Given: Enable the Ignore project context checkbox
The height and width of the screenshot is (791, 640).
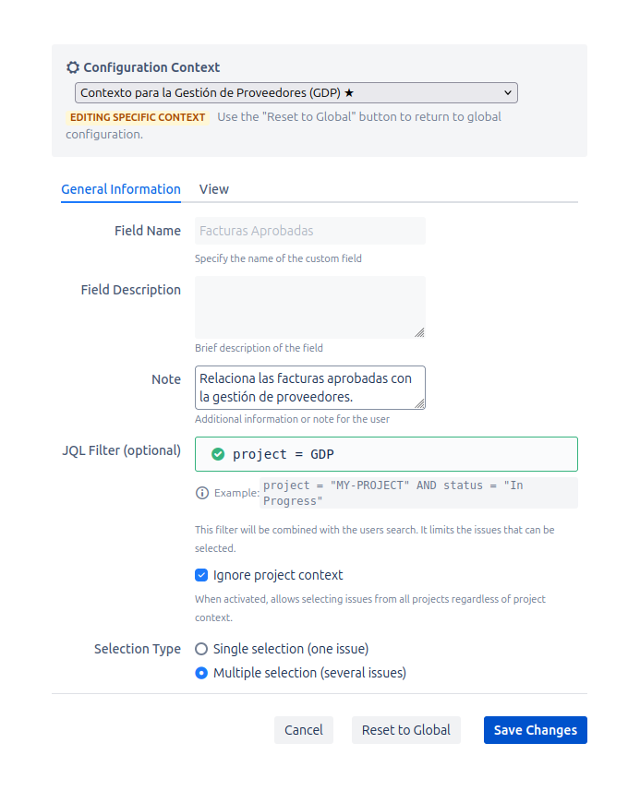Looking at the screenshot, I should tap(201, 574).
